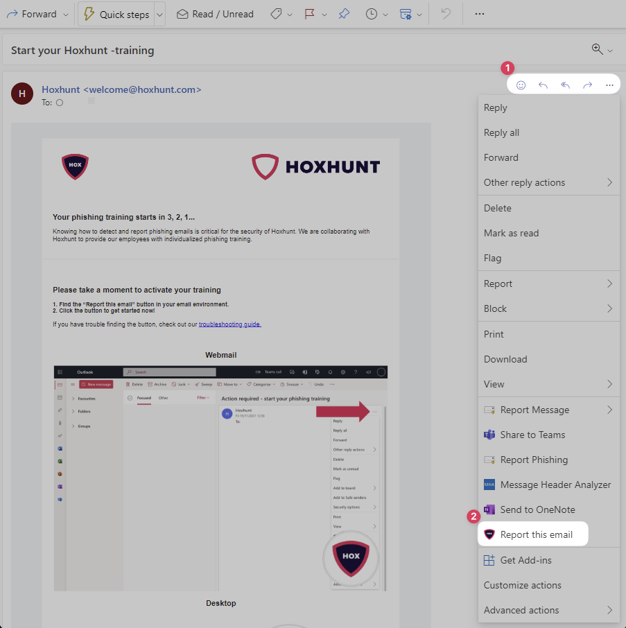The width and height of the screenshot is (626, 628).
Task: Click the subject "Start your Hoxhunt -training"
Action: click(82, 50)
